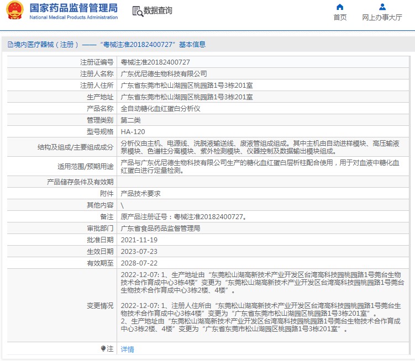Click the 有效期至 row label

(100, 263)
